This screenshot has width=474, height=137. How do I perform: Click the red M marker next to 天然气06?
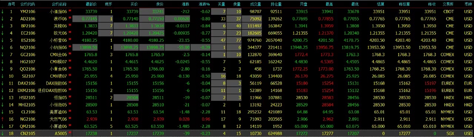pos(70,119)
